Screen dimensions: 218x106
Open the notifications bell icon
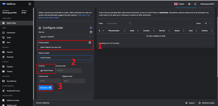pyautogui.click(x=195, y=4)
